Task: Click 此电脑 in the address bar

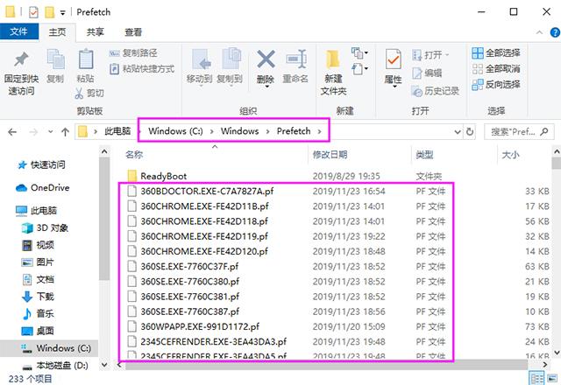Action: 117,131
